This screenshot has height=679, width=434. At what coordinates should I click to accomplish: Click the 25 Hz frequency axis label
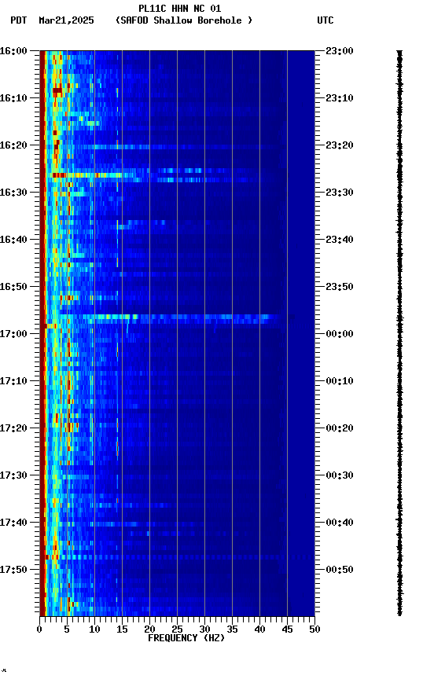[x=177, y=629]
